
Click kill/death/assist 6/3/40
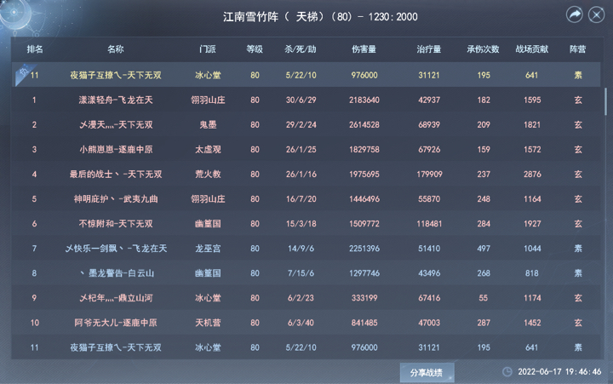(301, 323)
